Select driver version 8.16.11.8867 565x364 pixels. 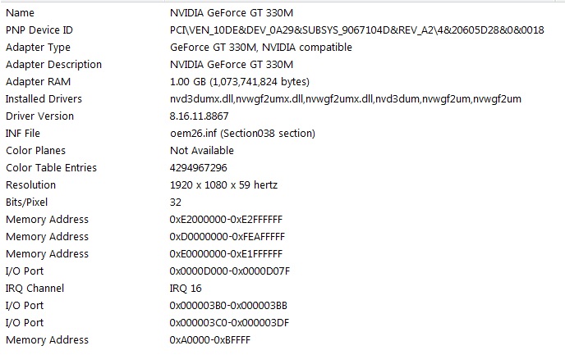(200, 116)
